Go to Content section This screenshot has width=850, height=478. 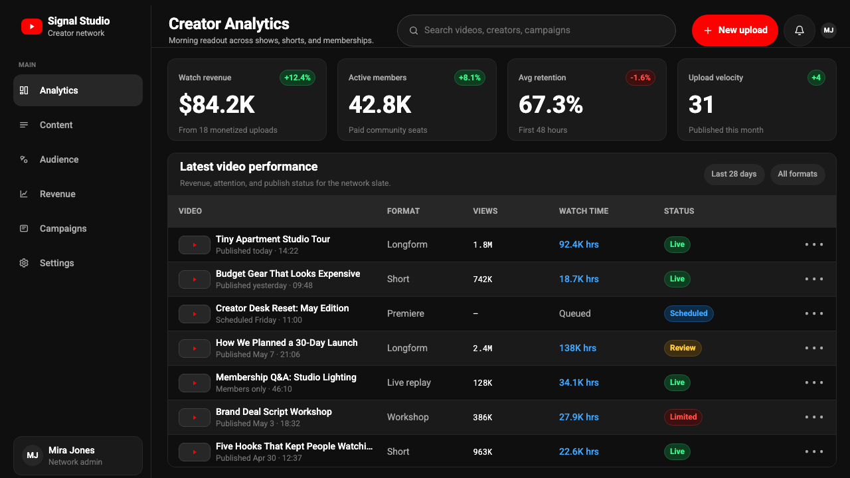[x=78, y=125]
